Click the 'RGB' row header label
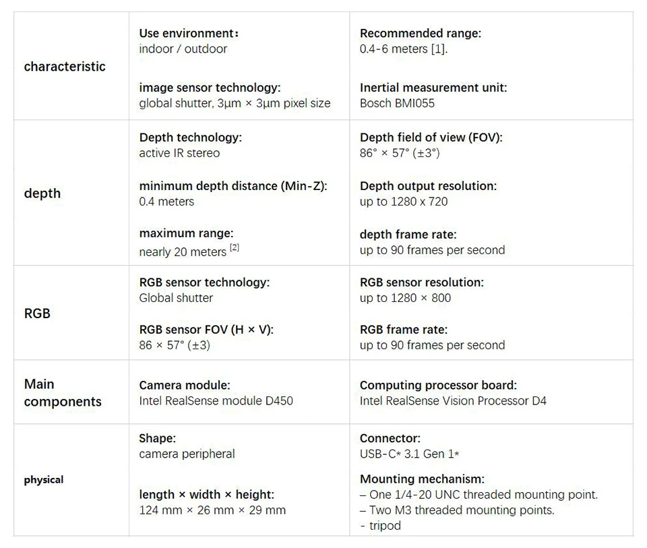The image size is (647, 548). (x=37, y=313)
